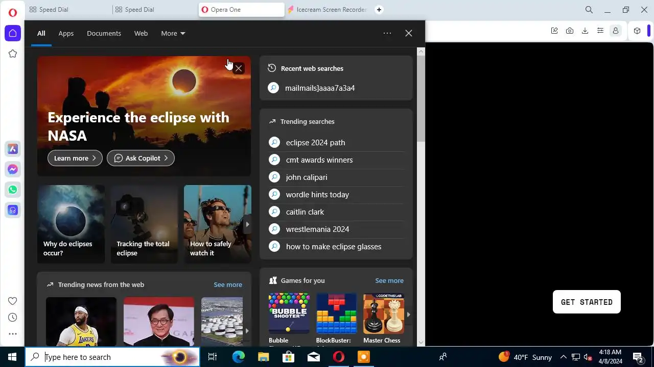Image resolution: width=654 pixels, height=367 pixels.
Task: Open Microsoft Store from taskbar
Action: [x=289, y=357]
